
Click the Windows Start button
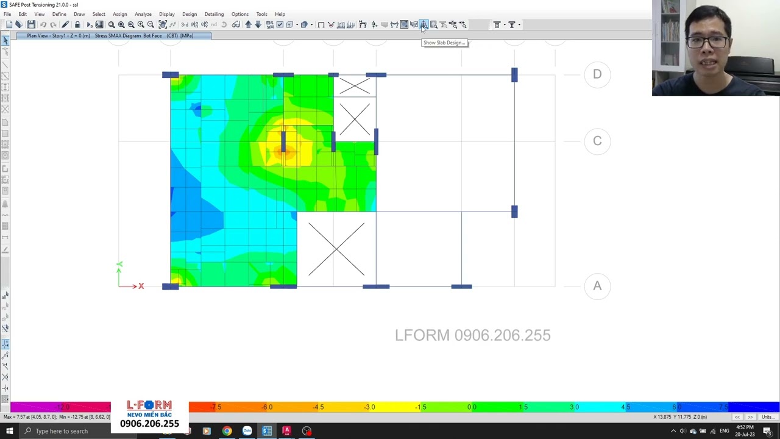(9, 431)
